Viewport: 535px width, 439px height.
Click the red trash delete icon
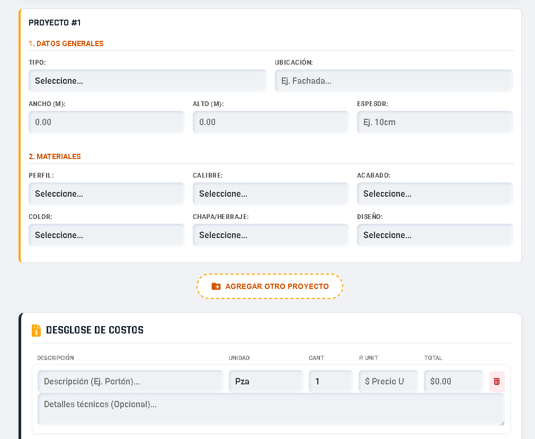pos(496,382)
